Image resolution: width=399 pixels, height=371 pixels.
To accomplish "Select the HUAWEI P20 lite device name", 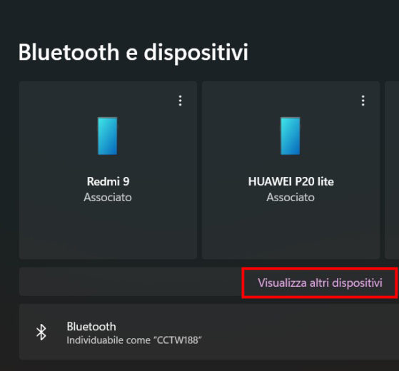I will tap(291, 181).
